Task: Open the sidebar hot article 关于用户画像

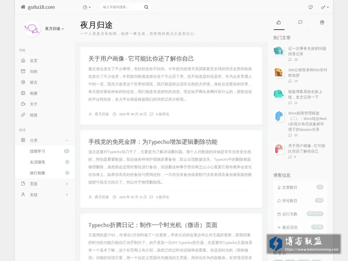Action: click(307, 148)
